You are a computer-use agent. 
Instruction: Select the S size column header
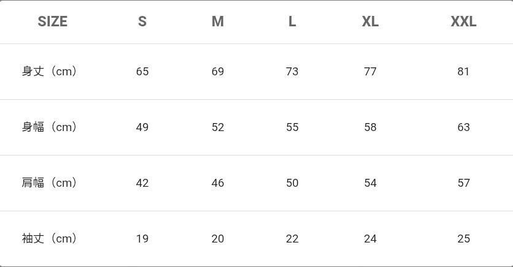coord(142,21)
